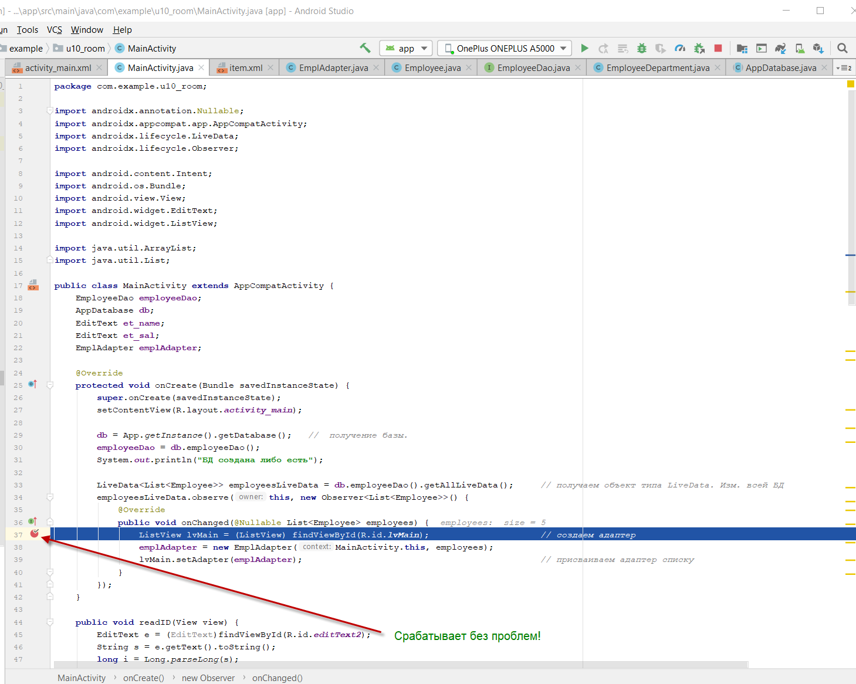Close the EmplAdapter.java tab
The width and height of the screenshot is (856, 684).
[376, 67]
